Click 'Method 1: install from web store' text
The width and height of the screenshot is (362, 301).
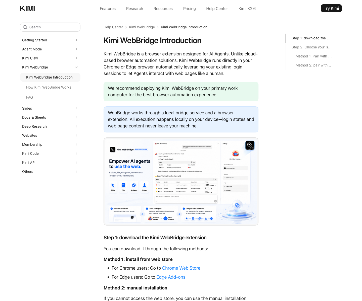pos(138,259)
